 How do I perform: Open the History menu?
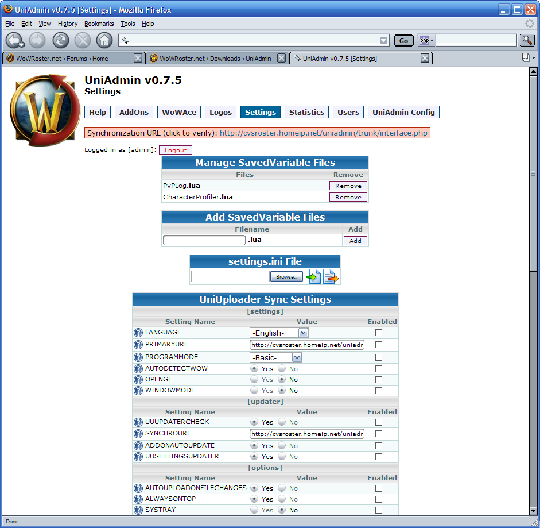pyautogui.click(x=68, y=24)
